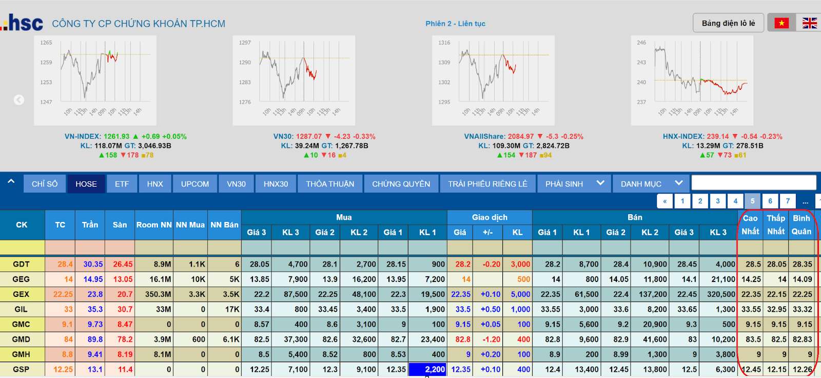Click the CK column header
The width and height of the screenshot is (821, 378).
click(x=22, y=225)
